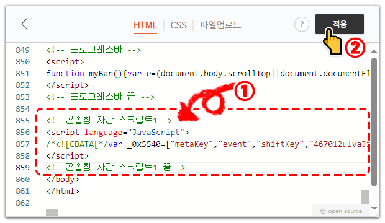
Task: Click line number 856 in gutter
Action: tap(22, 133)
